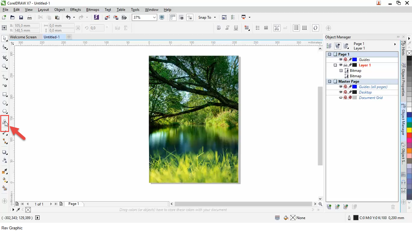Open the Layout menu
Viewport: 412px width, 233px height.
tap(43, 10)
